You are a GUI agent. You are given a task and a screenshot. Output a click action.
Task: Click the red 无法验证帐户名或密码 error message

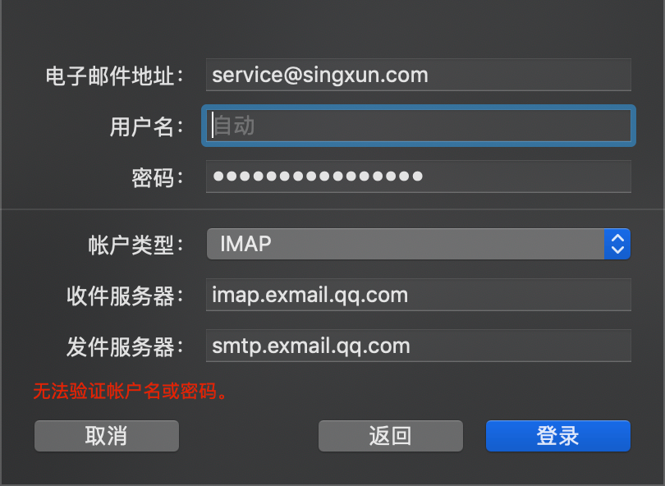[x=131, y=391]
